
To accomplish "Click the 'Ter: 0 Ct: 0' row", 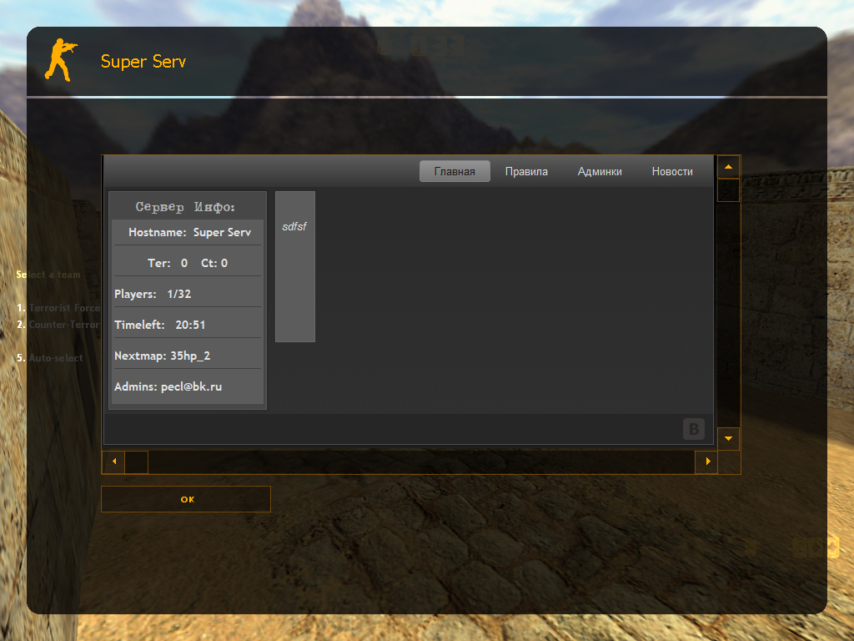I will (188, 263).
